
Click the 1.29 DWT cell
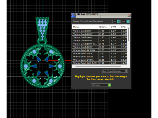coord(115,53)
